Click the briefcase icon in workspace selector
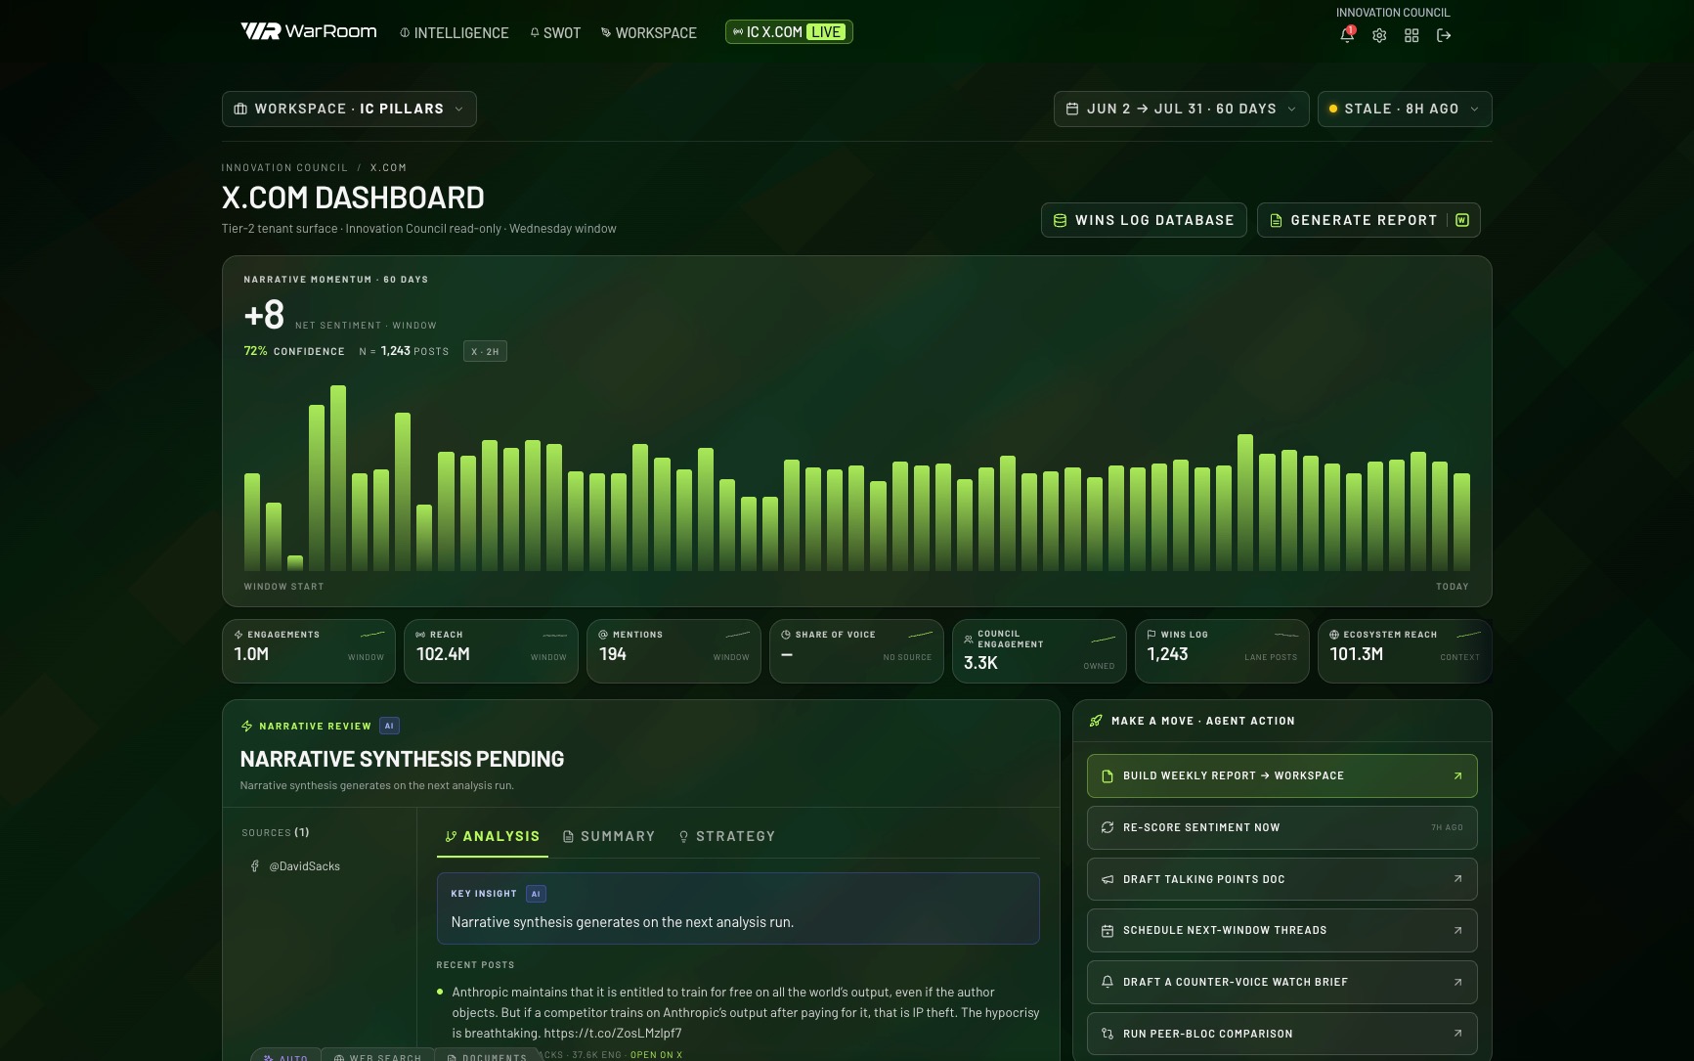This screenshot has width=1694, height=1061. (240, 109)
